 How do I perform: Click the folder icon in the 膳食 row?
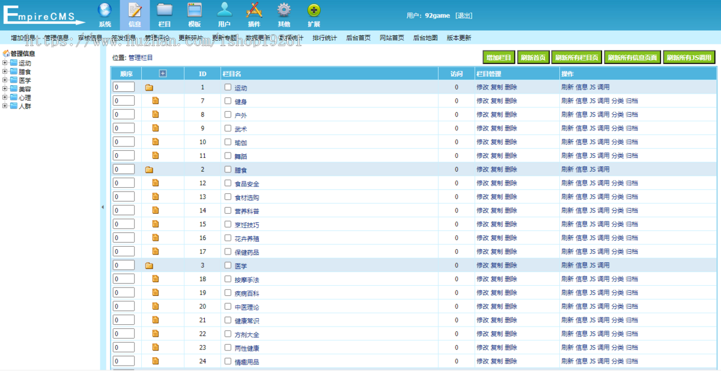coord(149,170)
